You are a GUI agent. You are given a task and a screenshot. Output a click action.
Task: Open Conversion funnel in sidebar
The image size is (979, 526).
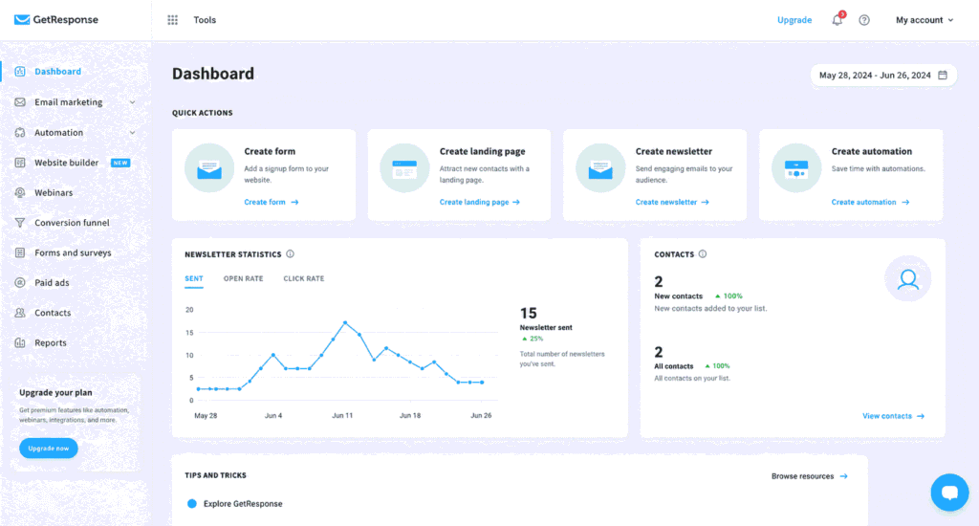pyautogui.click(x=72, y=223)
